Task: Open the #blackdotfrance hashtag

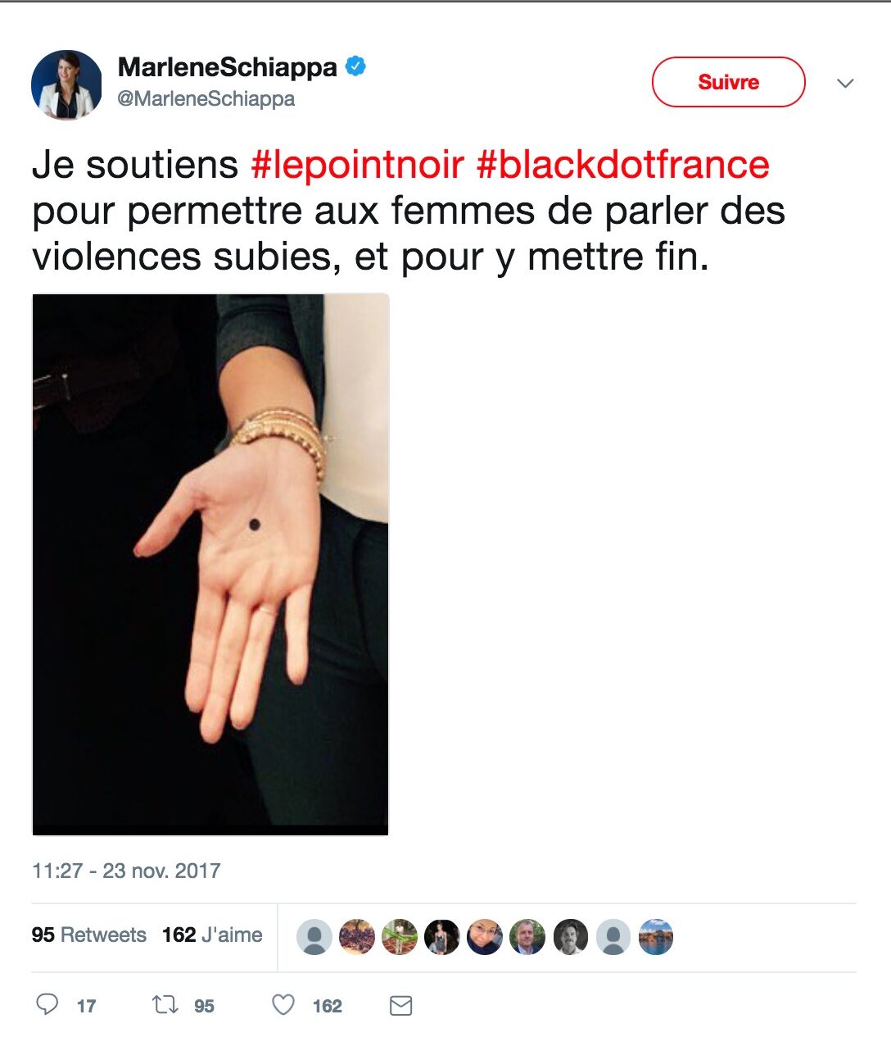Action: (622, 165)
